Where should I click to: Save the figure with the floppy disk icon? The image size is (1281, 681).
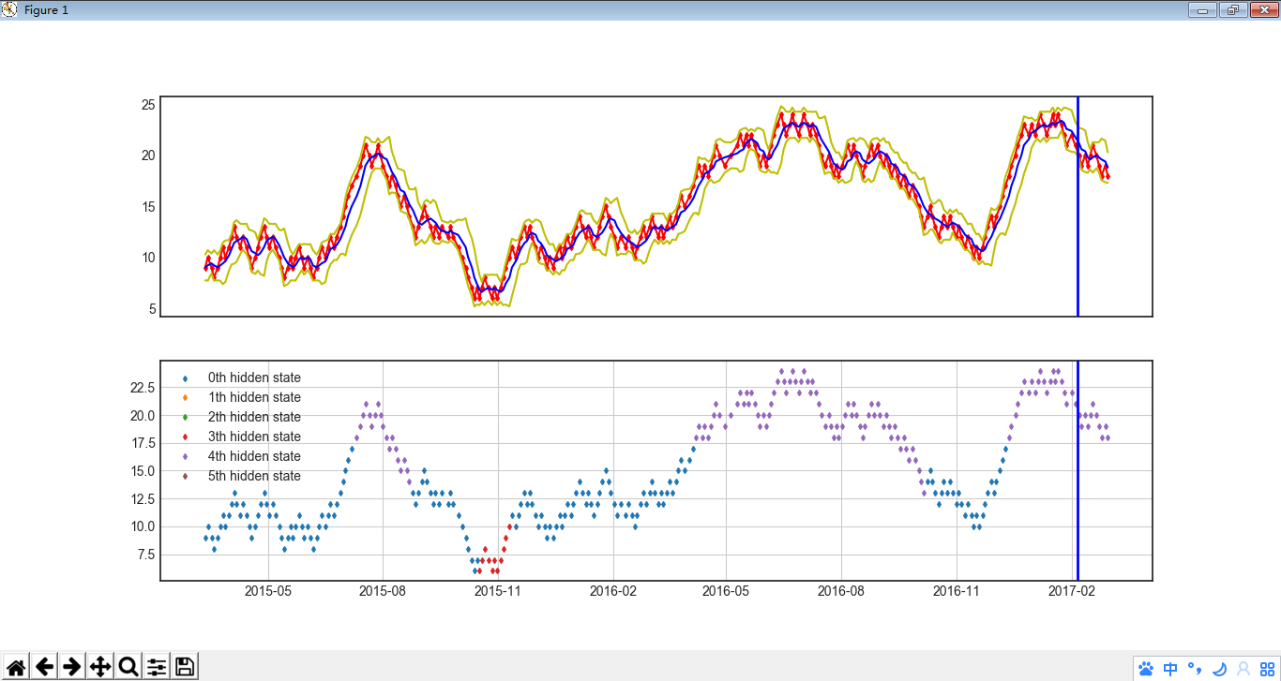click(x=185, y=667)
